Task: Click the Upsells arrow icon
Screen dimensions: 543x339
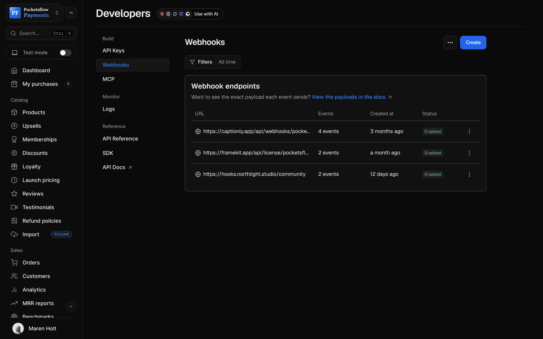Action: point(14,126)
